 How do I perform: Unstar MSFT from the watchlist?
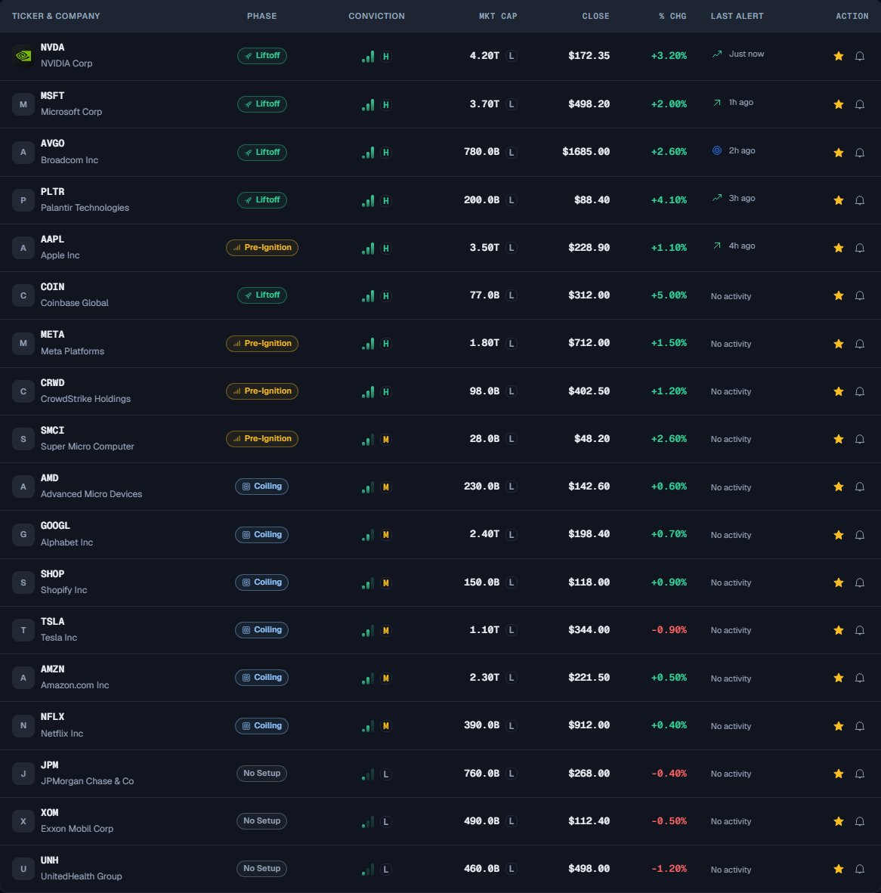[838, 104]
